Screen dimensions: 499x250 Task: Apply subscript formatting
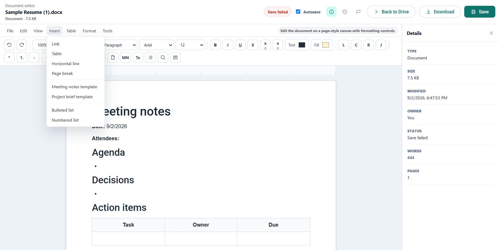[278, 45]
